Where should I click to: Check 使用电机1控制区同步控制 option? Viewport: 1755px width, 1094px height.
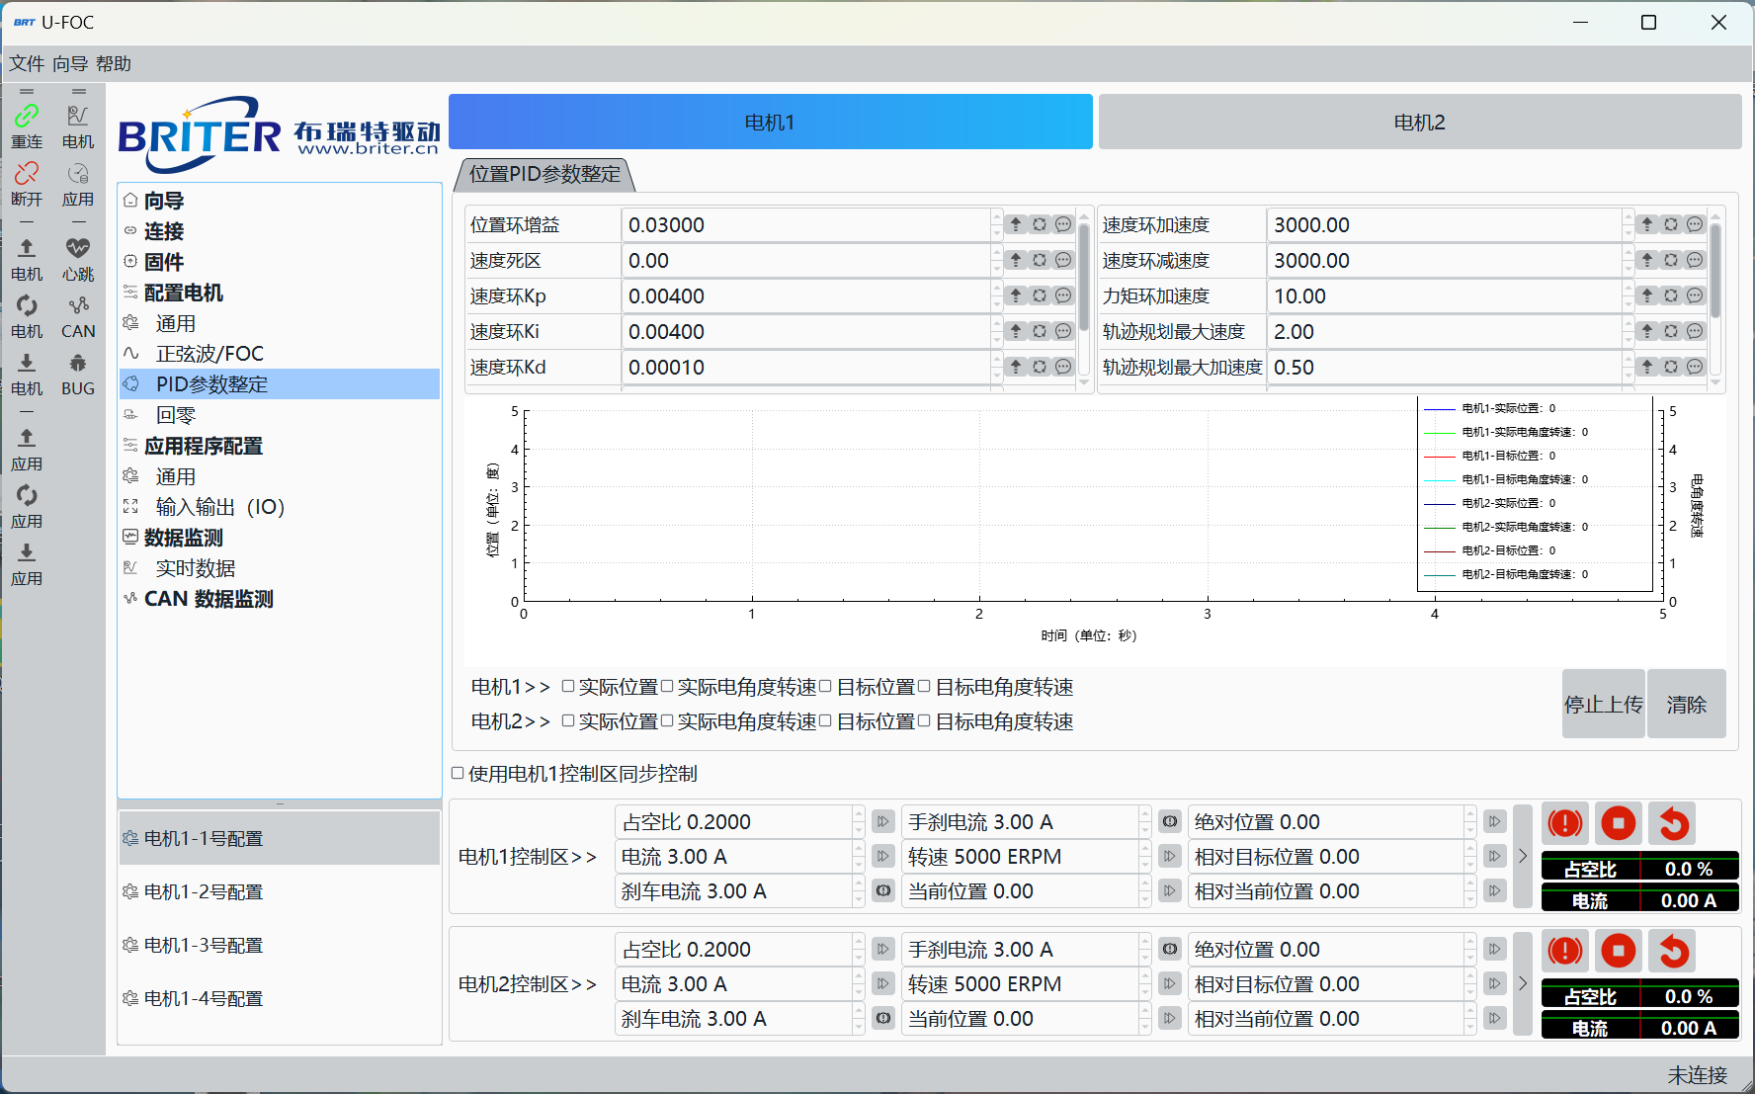tap(458, 773)
